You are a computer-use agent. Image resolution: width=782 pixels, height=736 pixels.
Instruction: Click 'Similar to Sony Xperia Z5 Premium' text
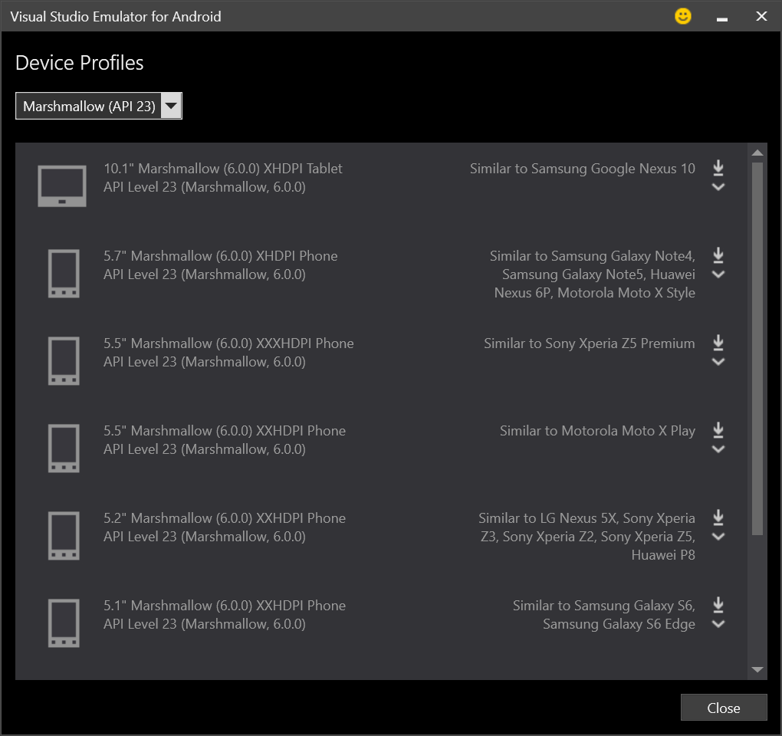click(590, 343)
